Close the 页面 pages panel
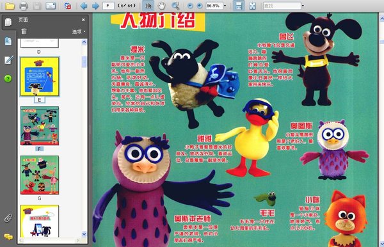The width and height of the screenshot is (384, 247). (83, 20)
